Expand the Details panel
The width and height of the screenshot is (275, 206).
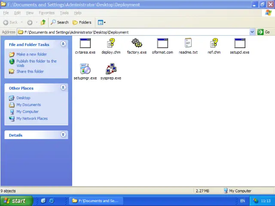(x=63, y=134)
